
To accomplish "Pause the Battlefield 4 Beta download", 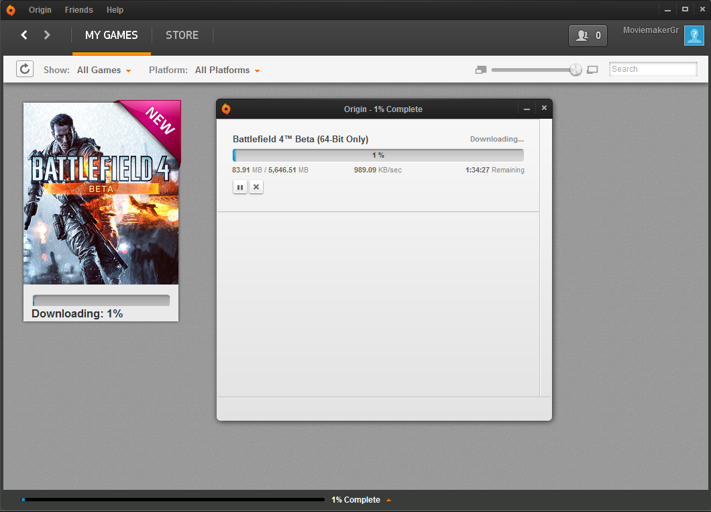I will pos(240,187).
